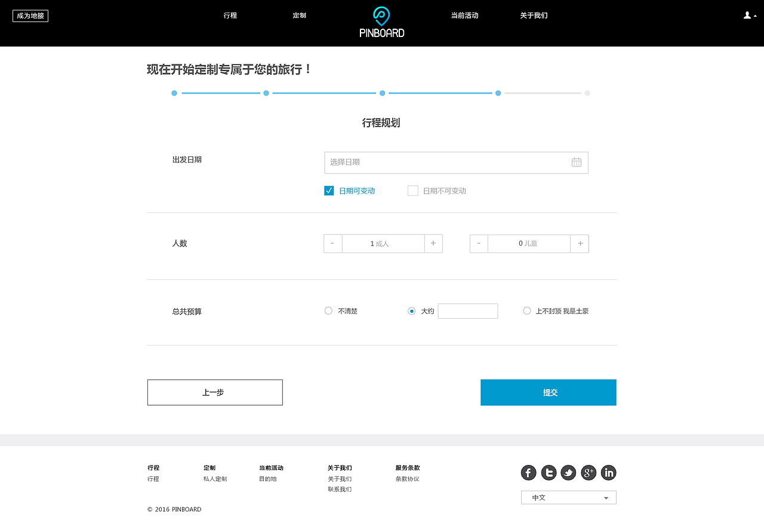Open the user account icon
This screenshot has width=764, height=527.
click(746, 15)
